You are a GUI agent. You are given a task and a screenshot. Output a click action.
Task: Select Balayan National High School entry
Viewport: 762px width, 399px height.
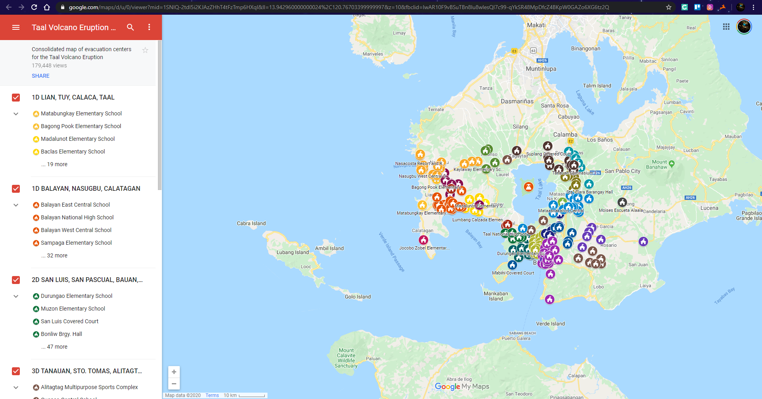[77, 217]
